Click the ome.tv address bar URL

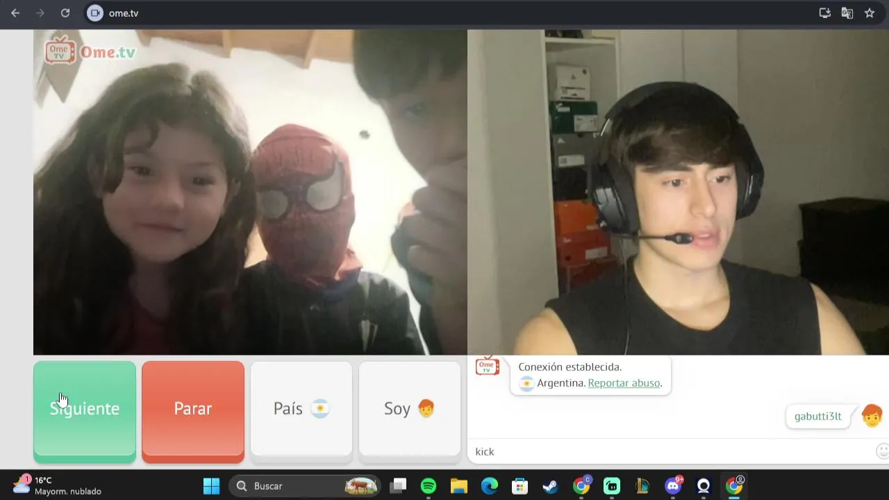pyautogui.click(x=124, y=13)
